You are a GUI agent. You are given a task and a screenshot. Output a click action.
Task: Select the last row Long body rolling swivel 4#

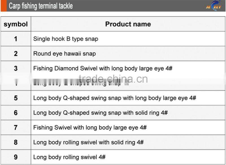coord(69,157)
